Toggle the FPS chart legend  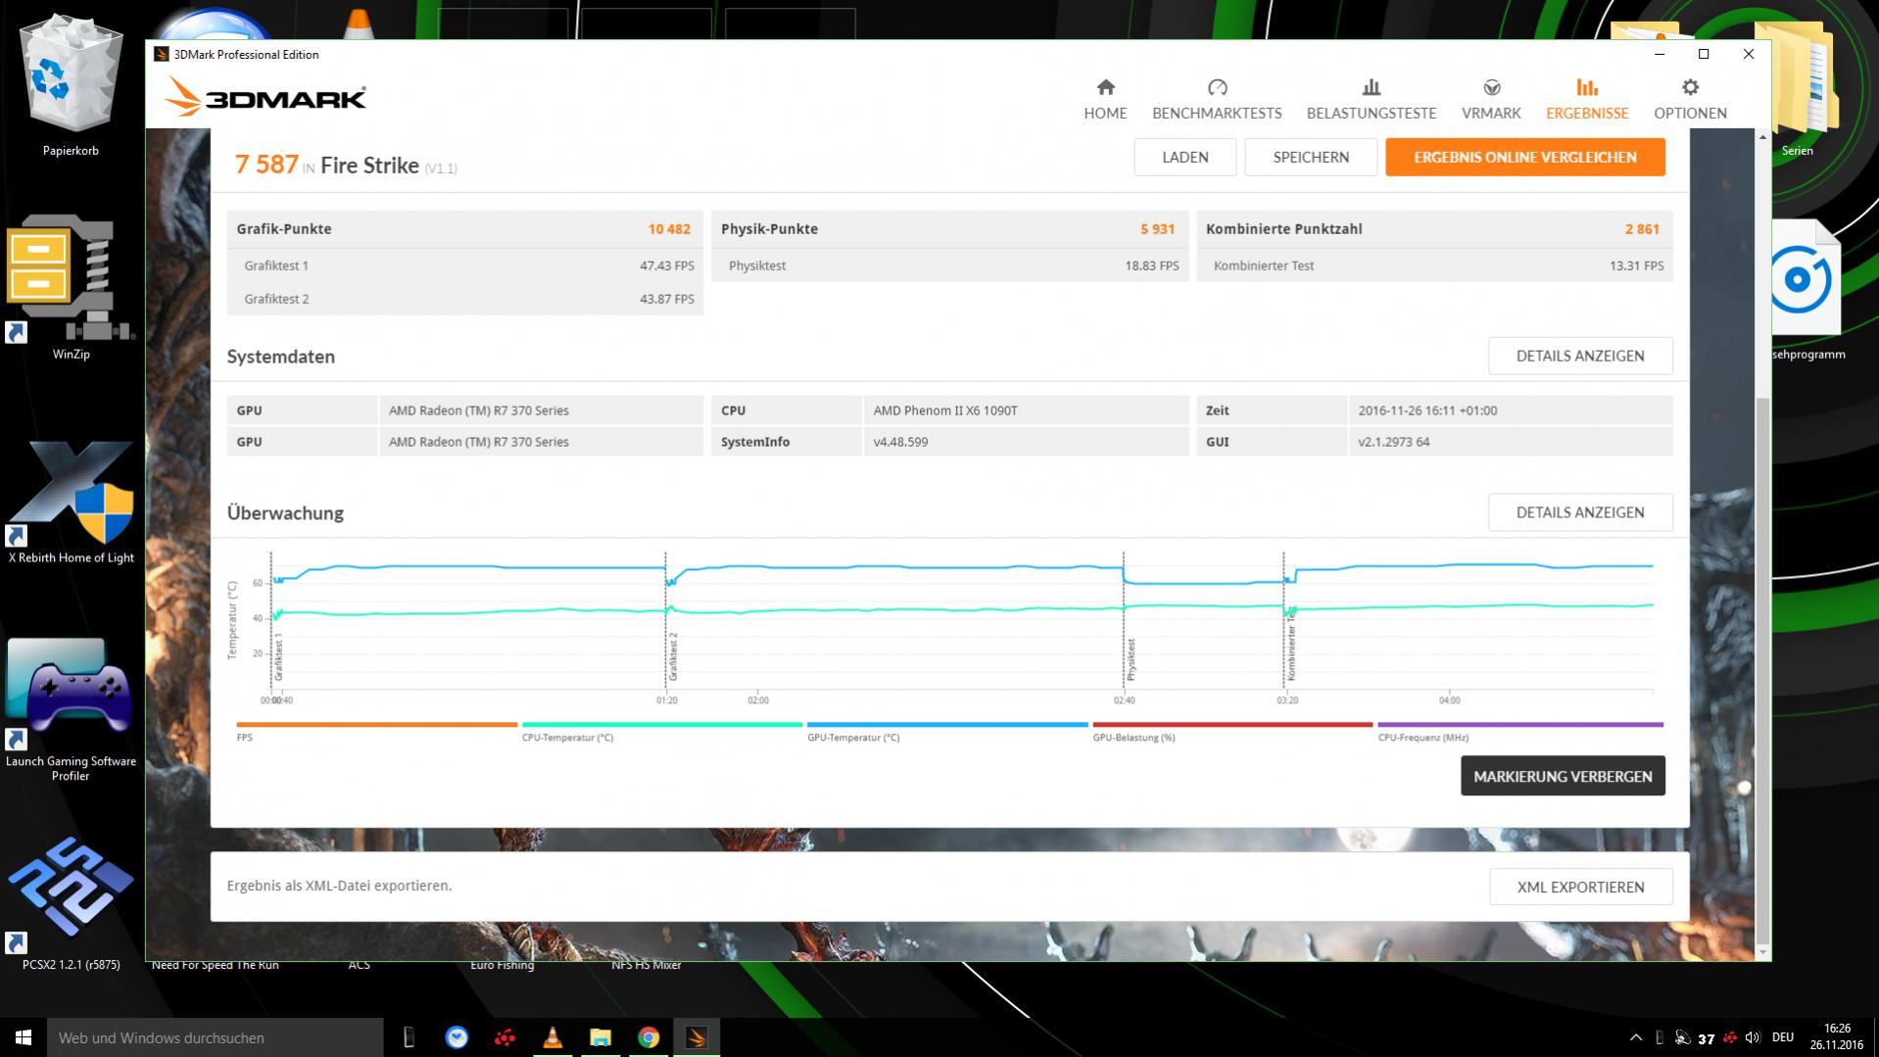(x=376, y=731)
